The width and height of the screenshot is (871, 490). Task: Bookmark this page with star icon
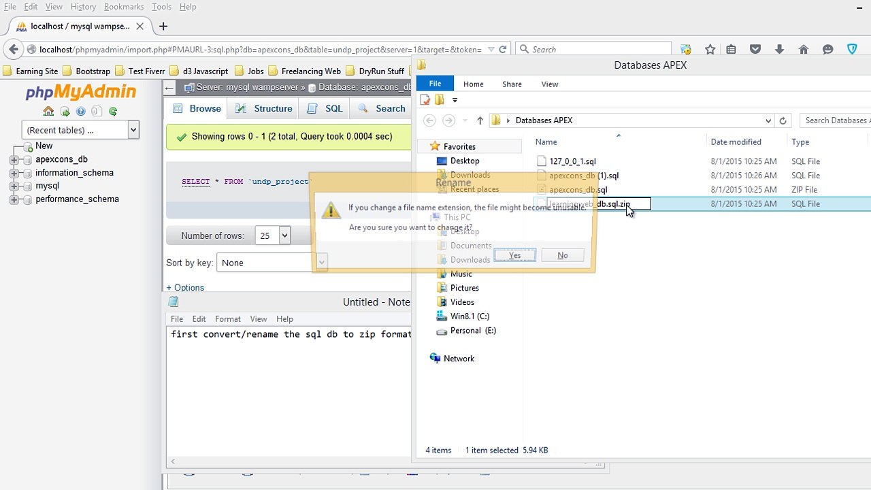pyautogui.click(x=710, y=49)
